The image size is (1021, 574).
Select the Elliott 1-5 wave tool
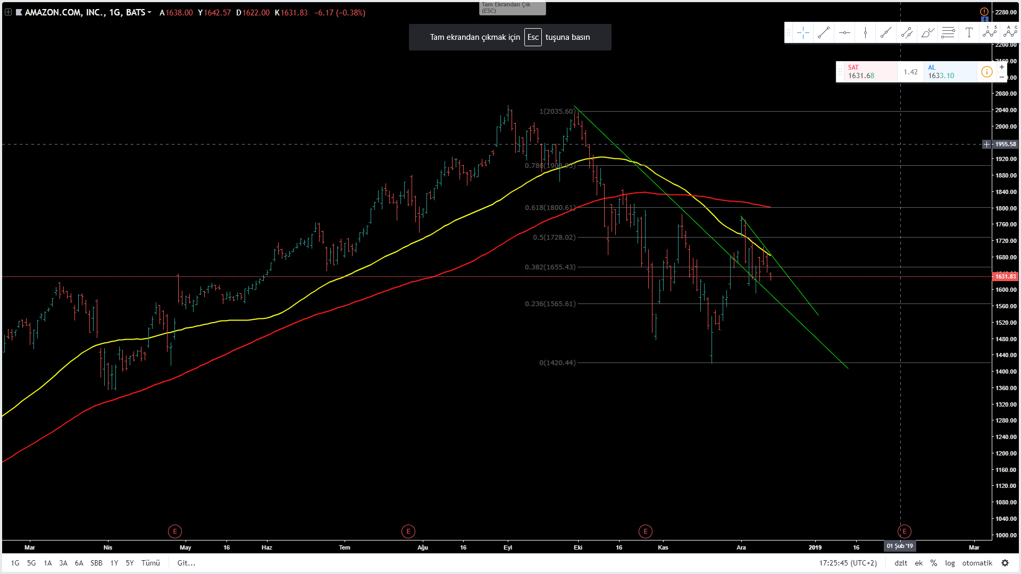coord(990,33)
